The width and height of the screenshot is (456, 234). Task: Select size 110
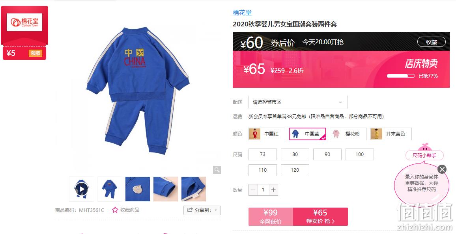[x=263, y=170]
